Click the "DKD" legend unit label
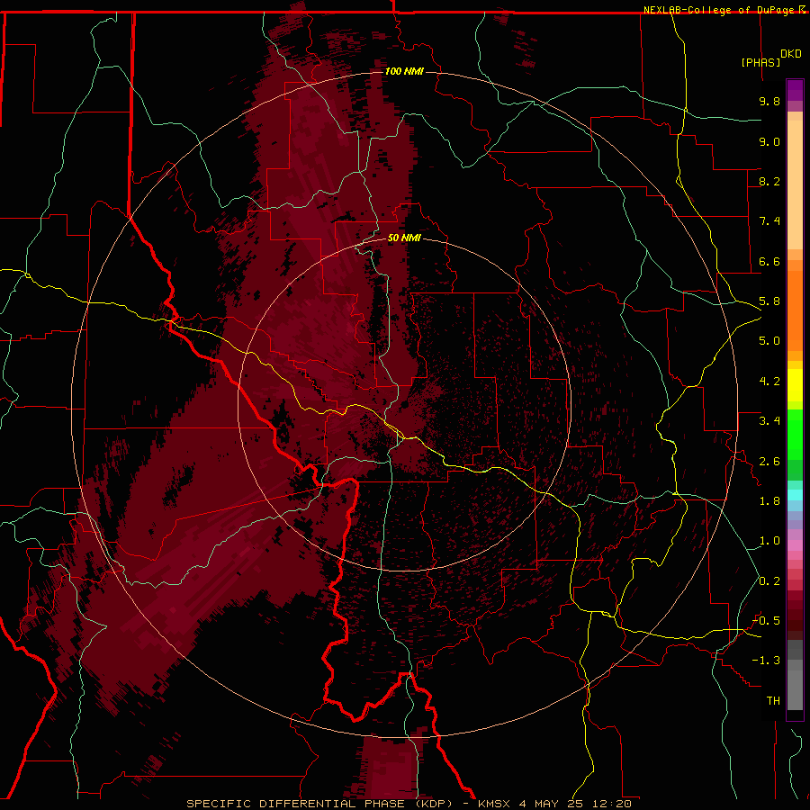The image size is (810, 810). point(791,54)
